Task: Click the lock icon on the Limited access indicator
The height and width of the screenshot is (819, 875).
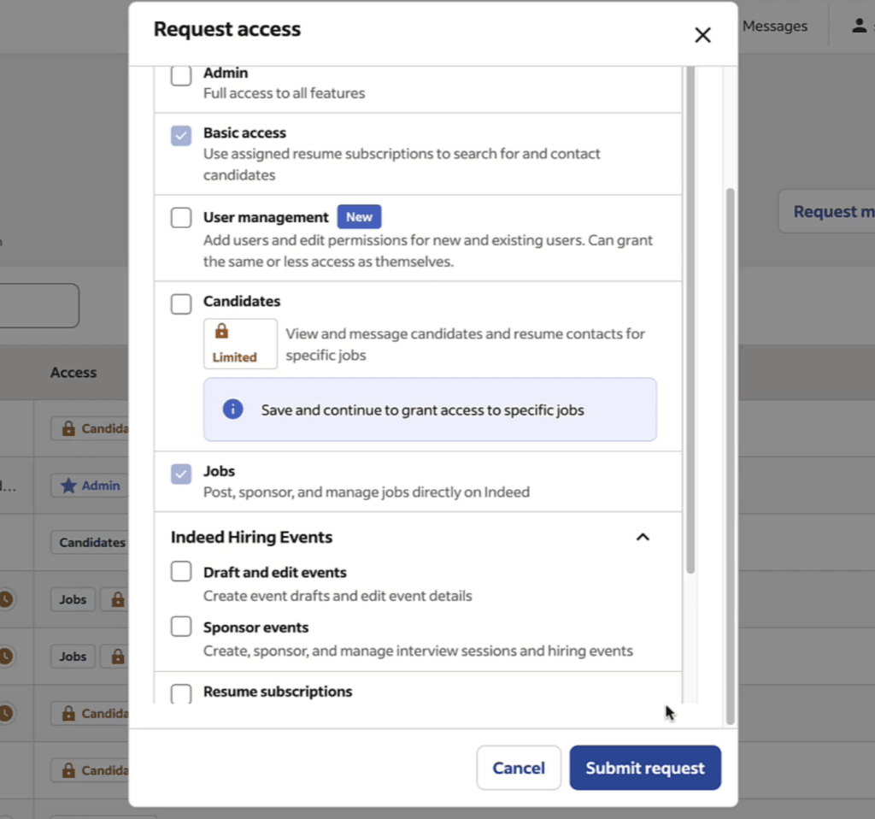Action: (222, 331)
